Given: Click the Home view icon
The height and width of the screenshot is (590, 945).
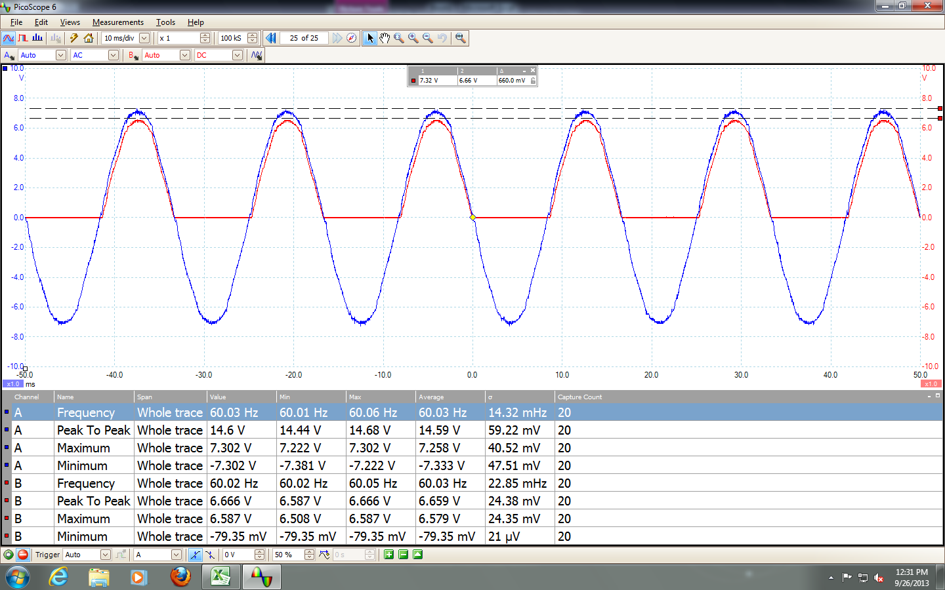Looking at the screenshot, I should 89,37.
